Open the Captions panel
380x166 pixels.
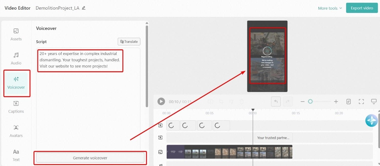[x=16, y=107]
